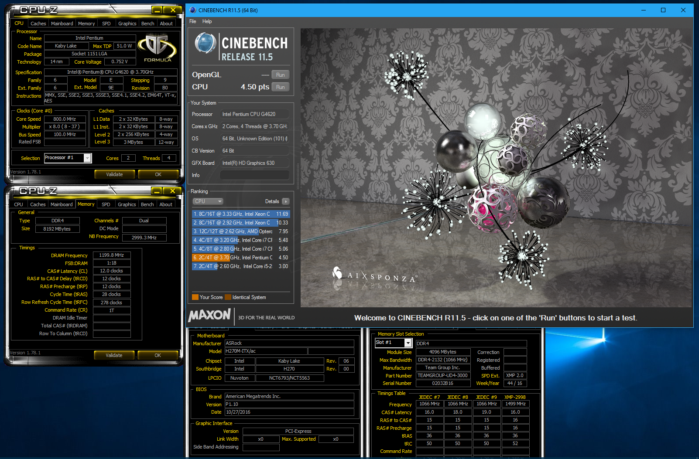
Task: Click the DRAM Frequency value 1199.8 MHz
Action: tap(112, 255)
